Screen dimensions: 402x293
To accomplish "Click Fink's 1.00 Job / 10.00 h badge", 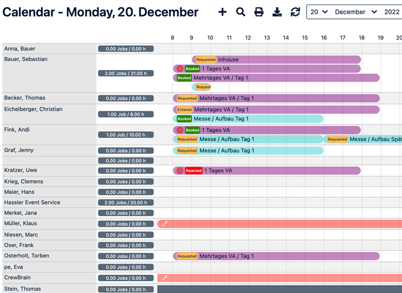I will [126, 135].
